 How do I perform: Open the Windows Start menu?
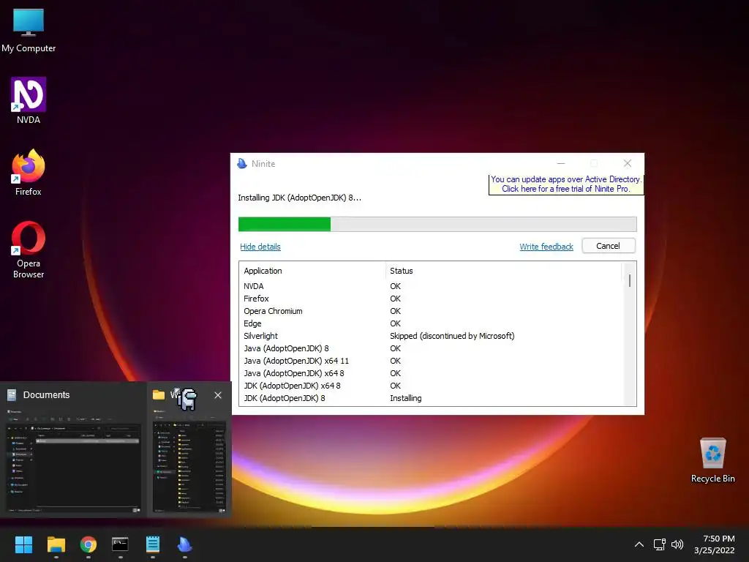(x=23, y=544)
